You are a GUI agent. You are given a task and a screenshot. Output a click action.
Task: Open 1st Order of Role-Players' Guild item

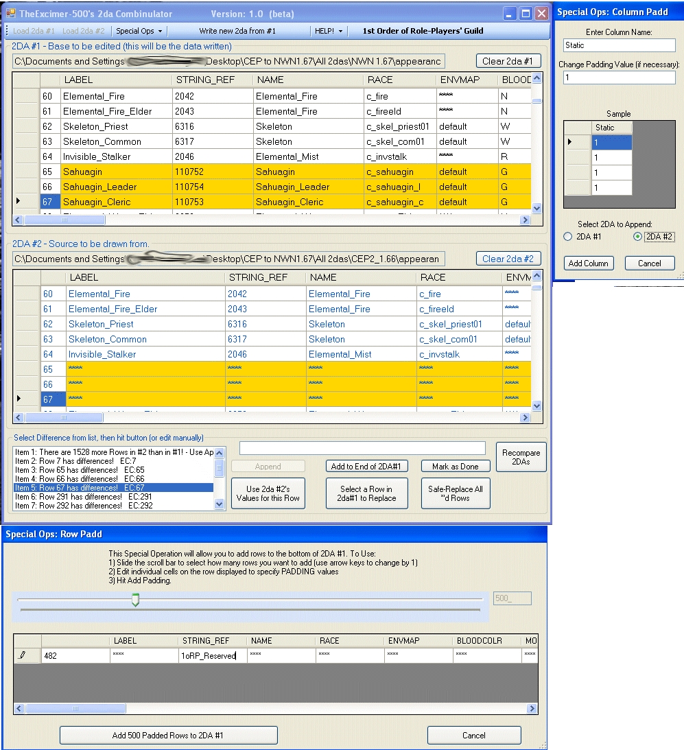point(423,31)
